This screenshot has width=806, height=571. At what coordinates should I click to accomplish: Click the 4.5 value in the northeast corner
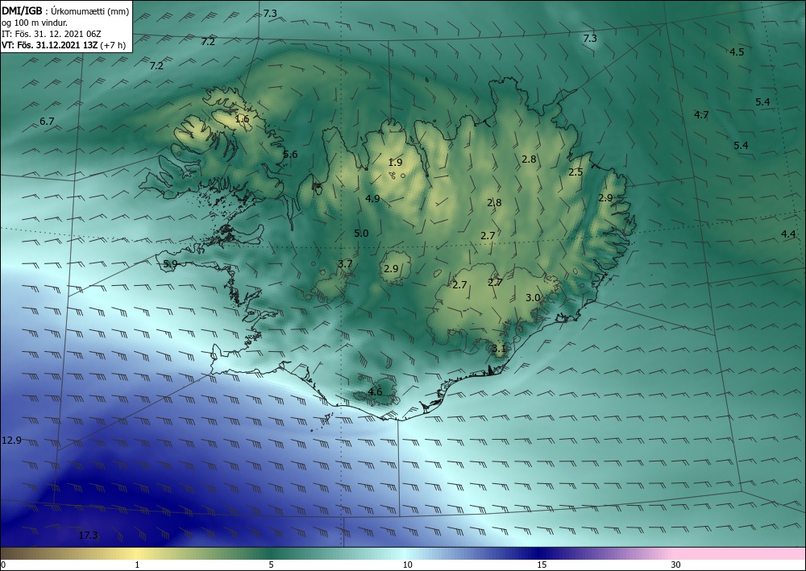737,52
